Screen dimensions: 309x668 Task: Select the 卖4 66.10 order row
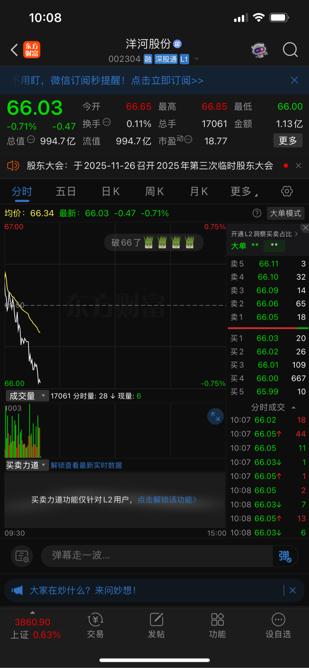pyautogui.click(x=268, y=277)
